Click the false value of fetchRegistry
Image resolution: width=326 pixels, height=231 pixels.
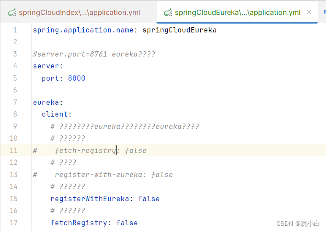click(127, 223)
